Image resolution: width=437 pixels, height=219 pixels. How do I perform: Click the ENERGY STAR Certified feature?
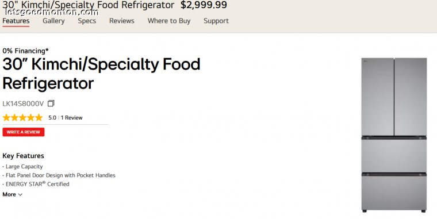tap(37, 184)
